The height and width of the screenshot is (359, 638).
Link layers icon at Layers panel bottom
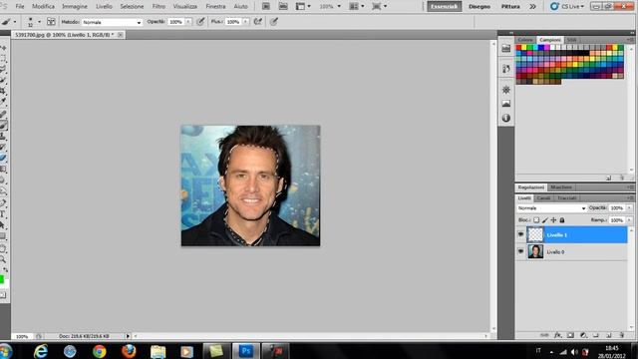(544, 335)
